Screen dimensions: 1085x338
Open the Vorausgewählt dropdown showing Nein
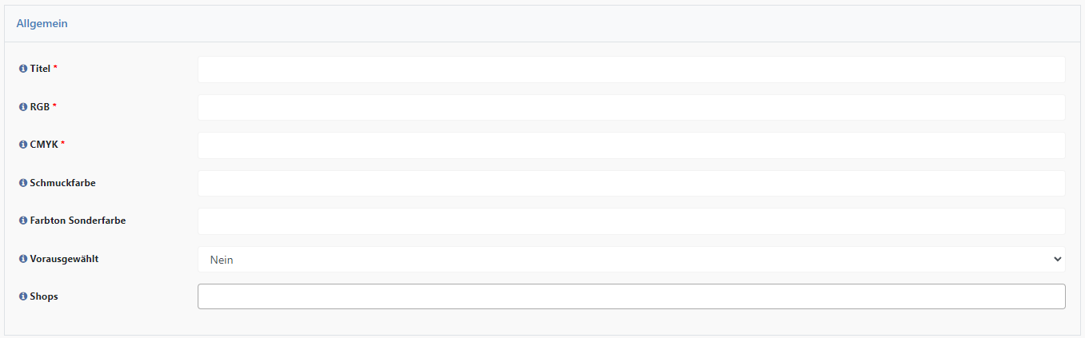pyautogui.click(x=631, y=260)
